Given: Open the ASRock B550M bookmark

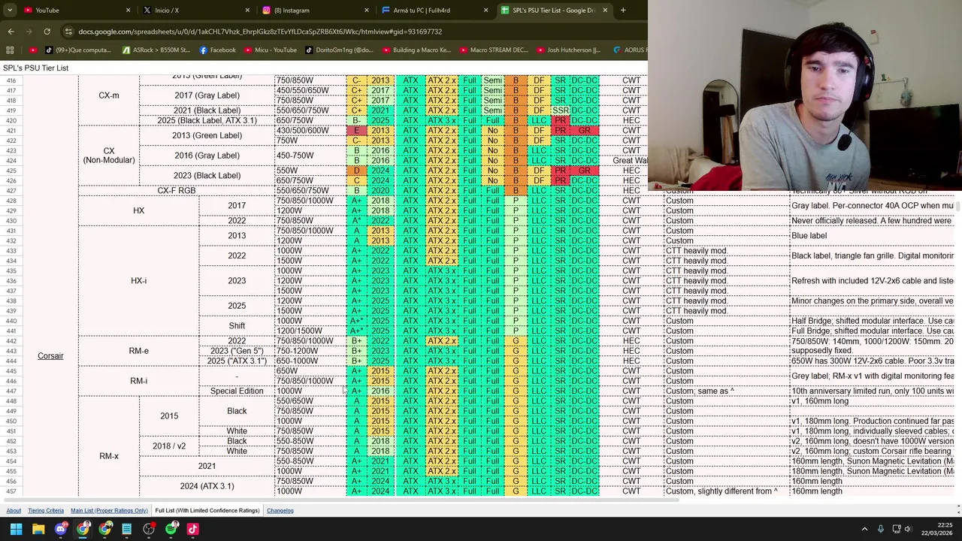Looking at the screenshot, I should coord(156,50).
